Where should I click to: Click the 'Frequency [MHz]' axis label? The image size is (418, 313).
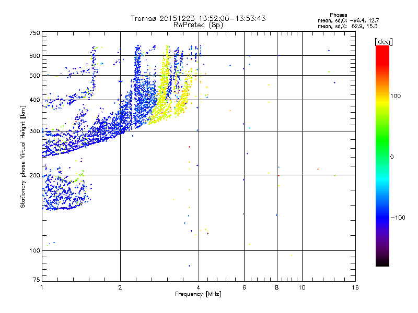click(x=198, y=294)
